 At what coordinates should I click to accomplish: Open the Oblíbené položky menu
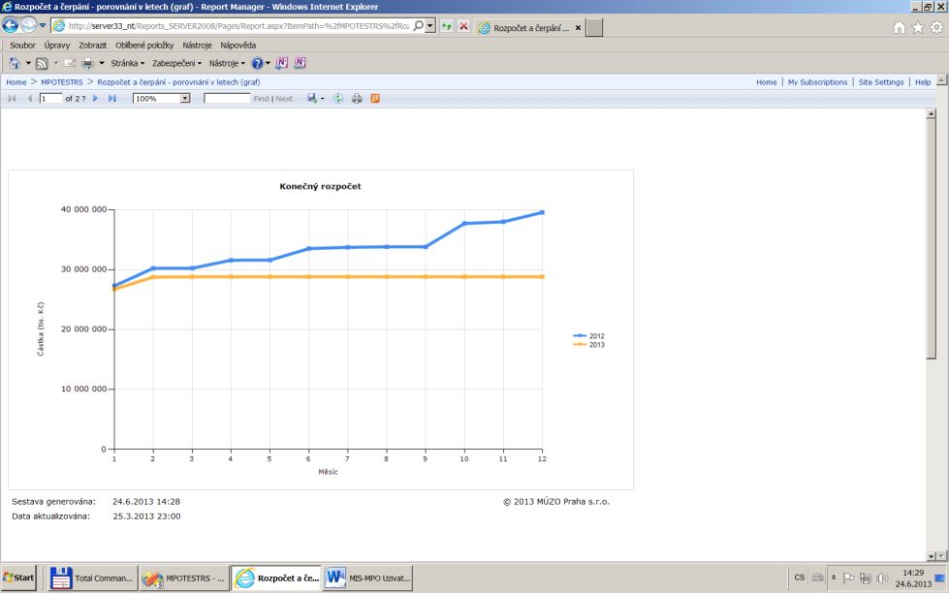(143, 45)
